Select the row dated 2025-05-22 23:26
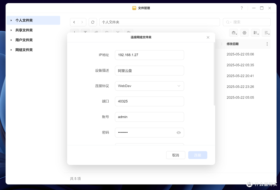Viewport: 280px width, 190px height. [x=240, y=87]
